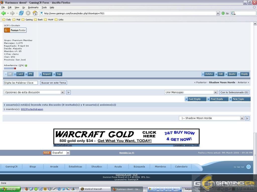Open the WoW bookmarks folder
This screenshot has width=257, height=192.
pos(49,19)
